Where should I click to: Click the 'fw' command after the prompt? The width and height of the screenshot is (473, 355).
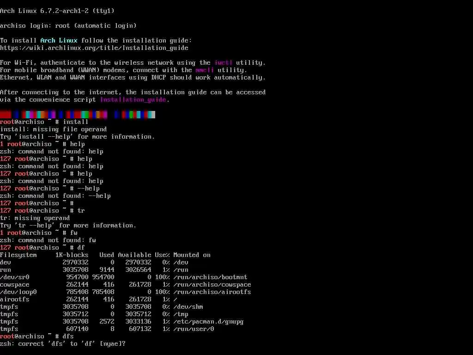[74, 233]
